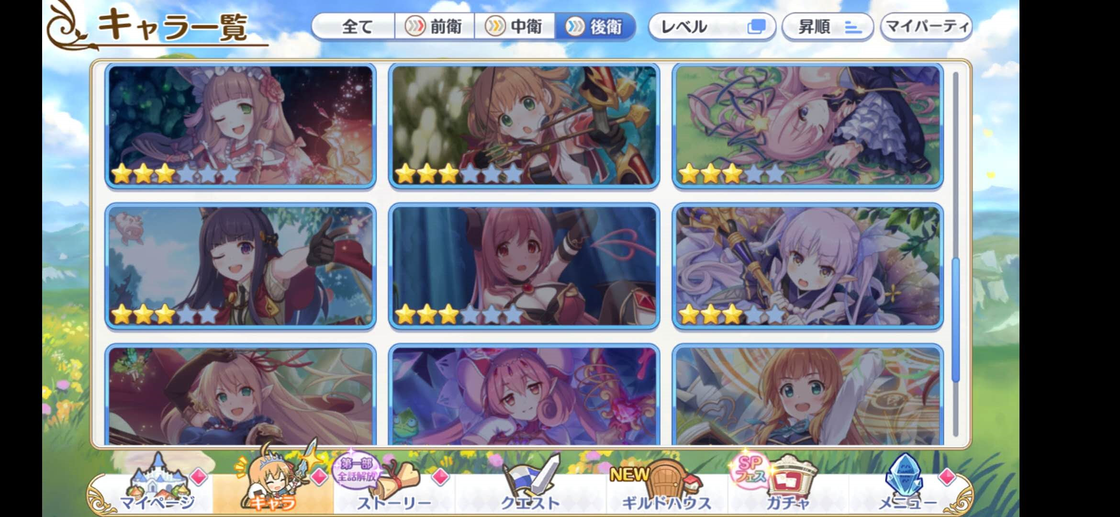Click the レベル sort window icon
The width and height of the screenshot is (1120, 517).
[756, 27]
